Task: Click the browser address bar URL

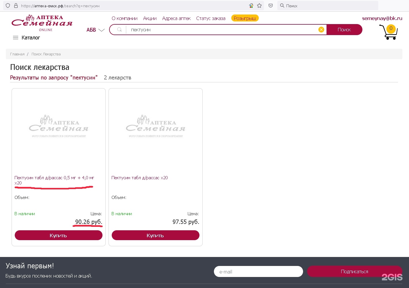Action: 60,6
